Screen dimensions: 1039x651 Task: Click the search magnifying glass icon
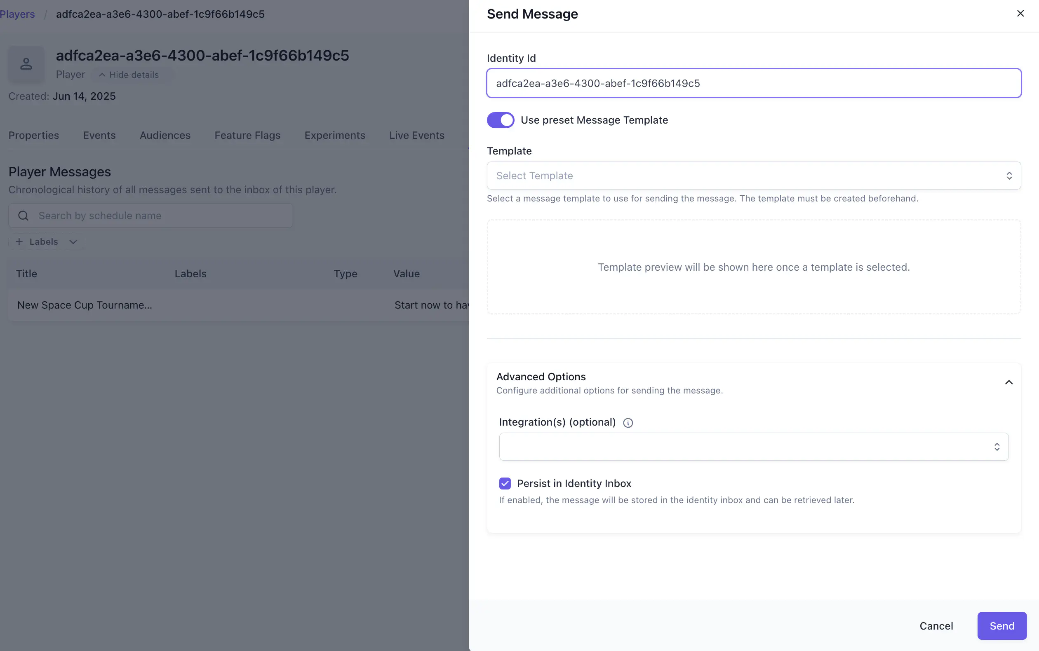pos(23,215)
